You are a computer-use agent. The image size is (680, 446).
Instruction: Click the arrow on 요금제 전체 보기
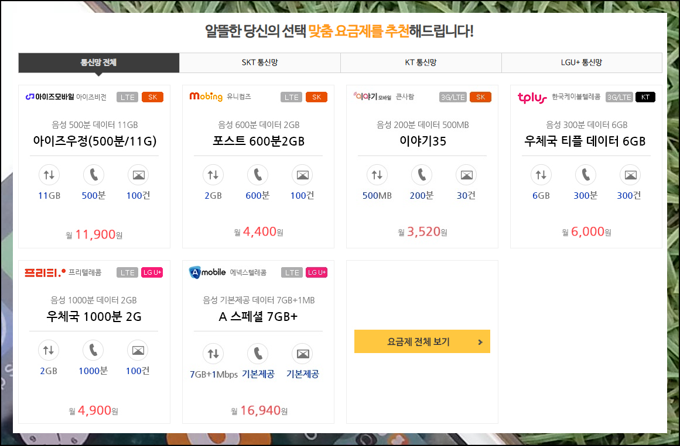(x=480, y=342)
